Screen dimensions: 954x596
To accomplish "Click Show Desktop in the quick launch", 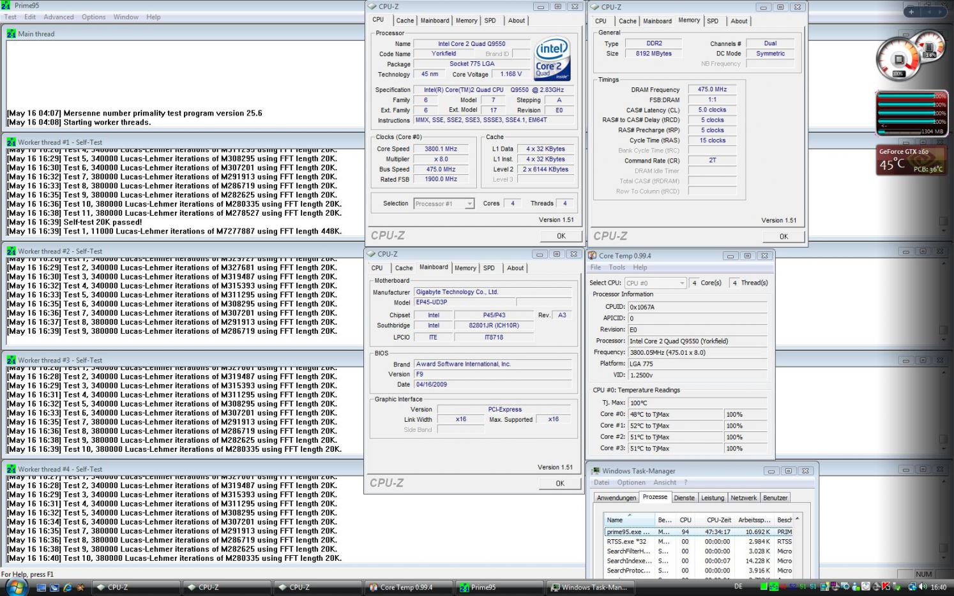I will point(42,587).
